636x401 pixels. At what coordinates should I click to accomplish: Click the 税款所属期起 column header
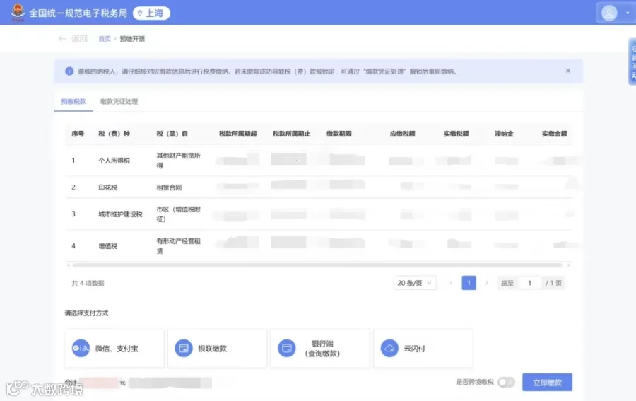(237, 134)
